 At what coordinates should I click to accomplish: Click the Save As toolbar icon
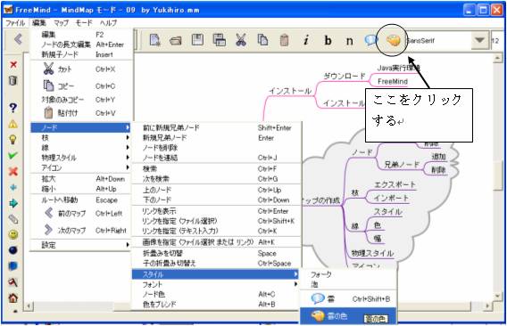[220, 40]
